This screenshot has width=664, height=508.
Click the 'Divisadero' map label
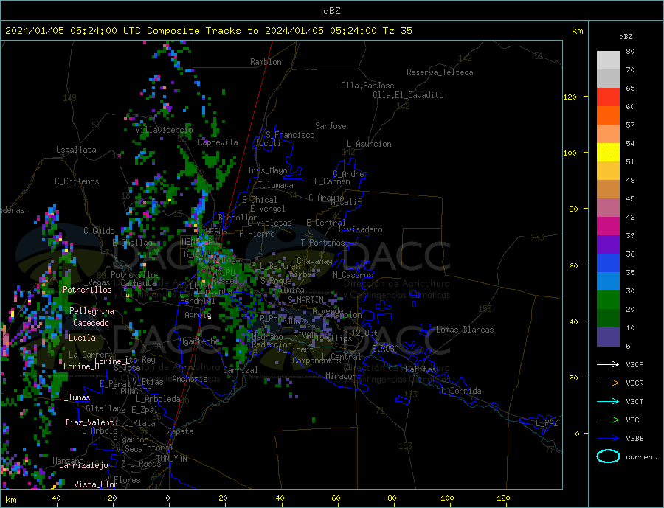pos(360,229)
